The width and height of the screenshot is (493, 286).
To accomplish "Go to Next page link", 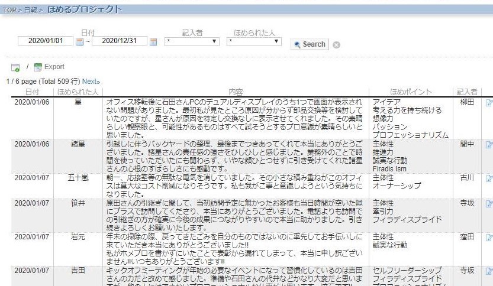I will [x=91, y=82].
